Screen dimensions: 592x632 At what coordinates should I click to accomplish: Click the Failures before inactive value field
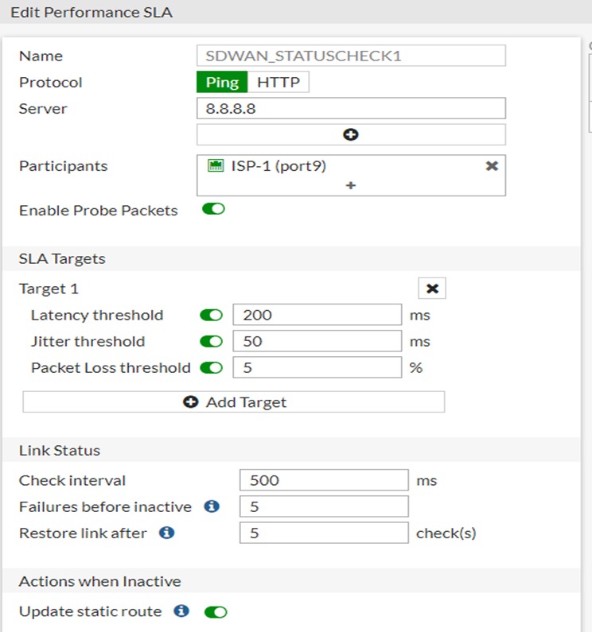tap(324, 506)
